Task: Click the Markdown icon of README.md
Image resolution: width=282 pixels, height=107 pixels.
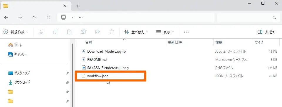Action: click(83, 59)
